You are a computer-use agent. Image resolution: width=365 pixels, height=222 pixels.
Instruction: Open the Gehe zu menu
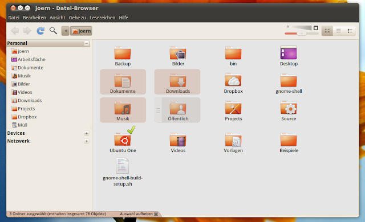[x=78, y=18]
